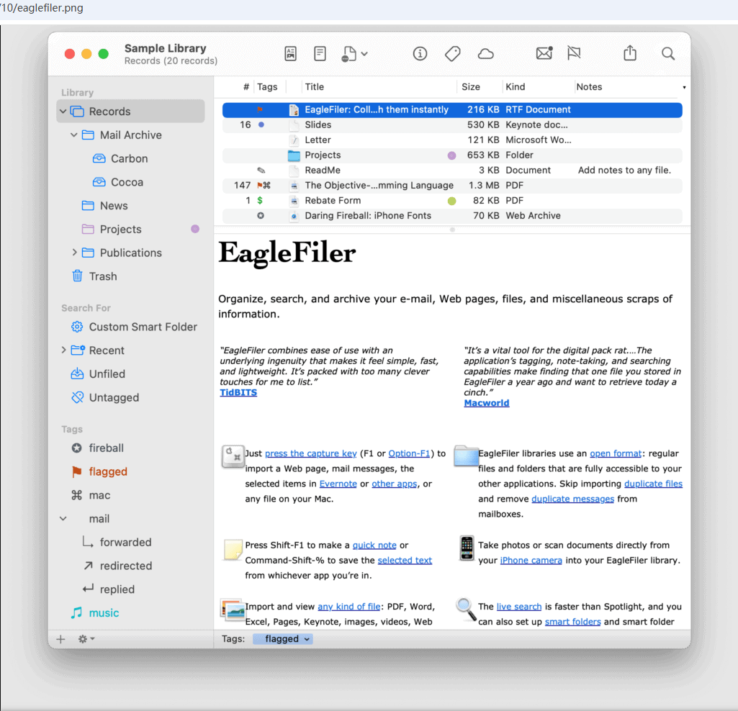Select the fireball tag star icon
Viewport: 738px width, 711px height.
(x=77, y=448)
